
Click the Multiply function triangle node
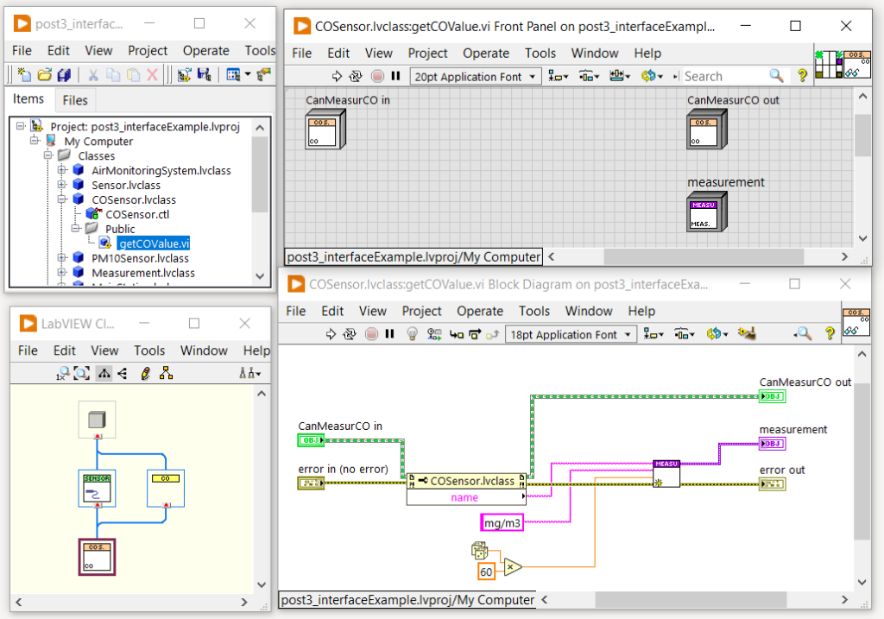[x=513, y=567]
